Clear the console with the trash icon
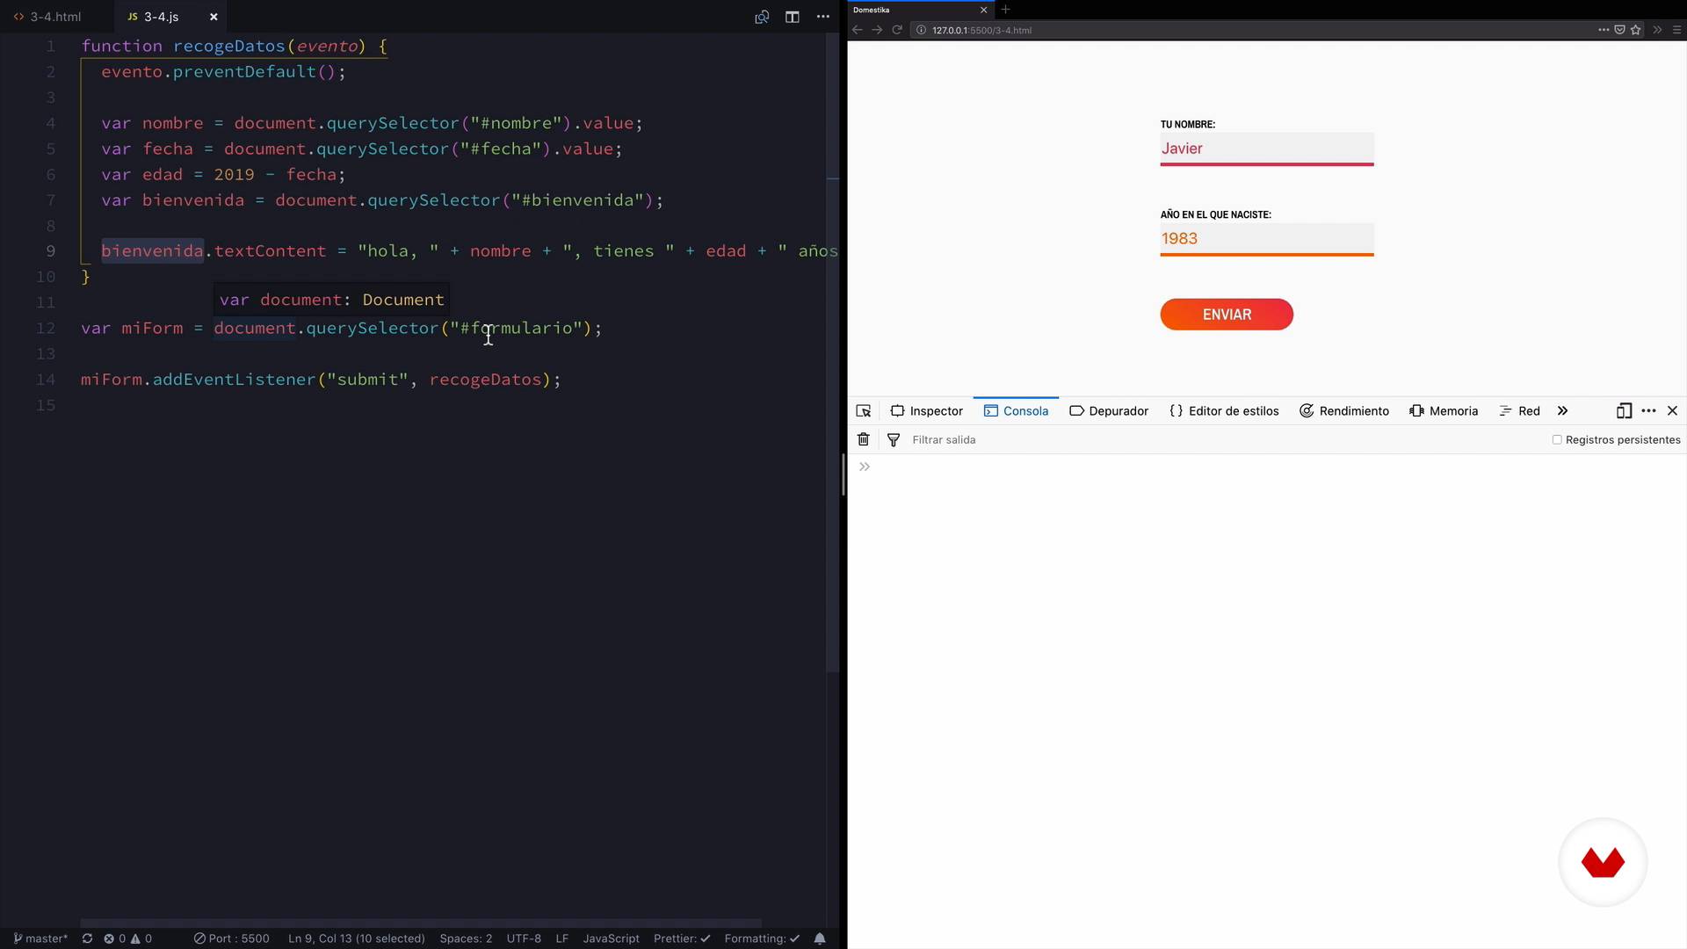Image resolution: width=1687 pixels, height=949 pixels. pyautogui.click(x=864, y=439)
